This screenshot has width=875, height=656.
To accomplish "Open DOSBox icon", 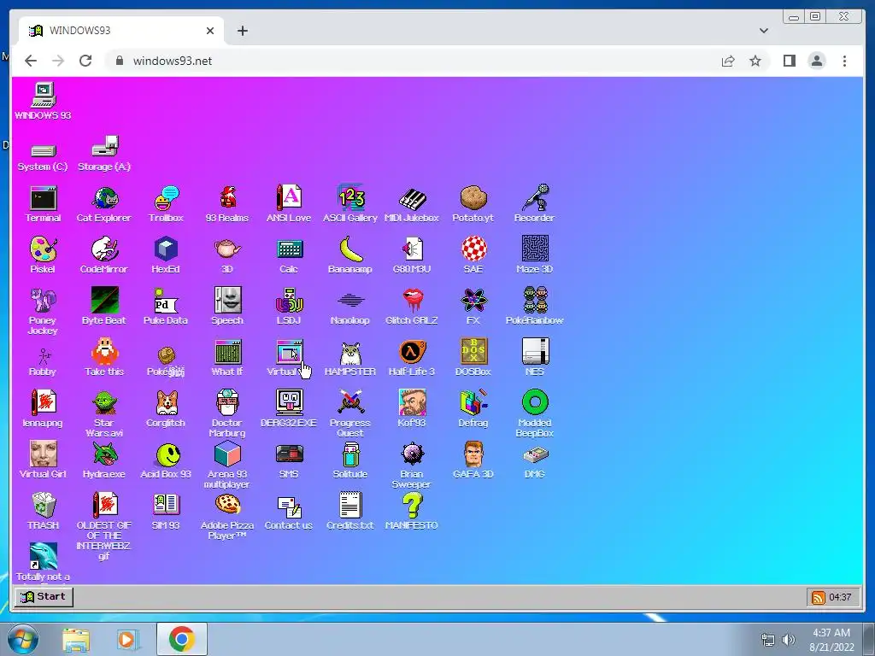I will pos(473,351).
